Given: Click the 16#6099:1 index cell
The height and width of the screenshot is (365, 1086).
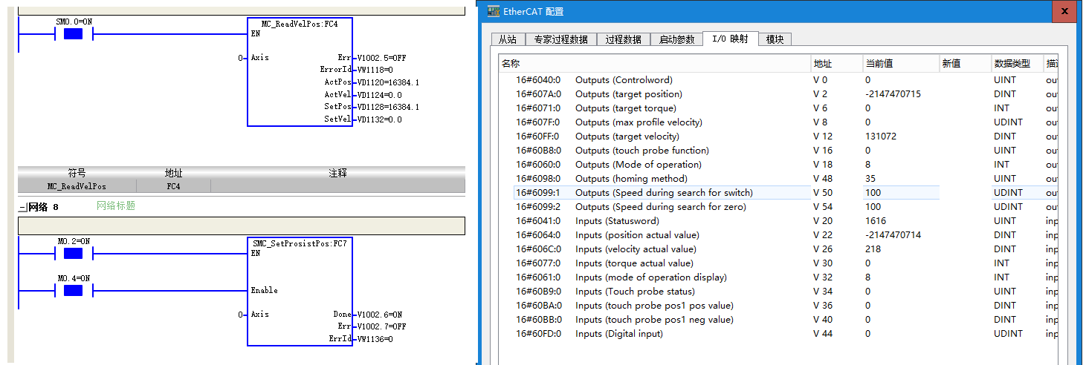Looking at the screenshot, I should pos(538,193).
